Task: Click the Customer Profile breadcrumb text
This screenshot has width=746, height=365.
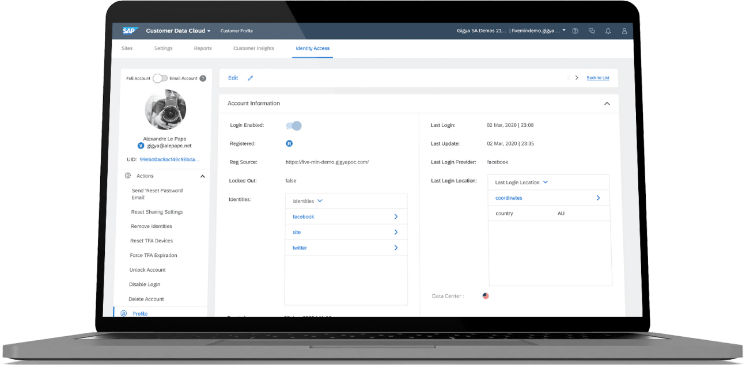Action: pyautogui.click(x=236, y=31)
